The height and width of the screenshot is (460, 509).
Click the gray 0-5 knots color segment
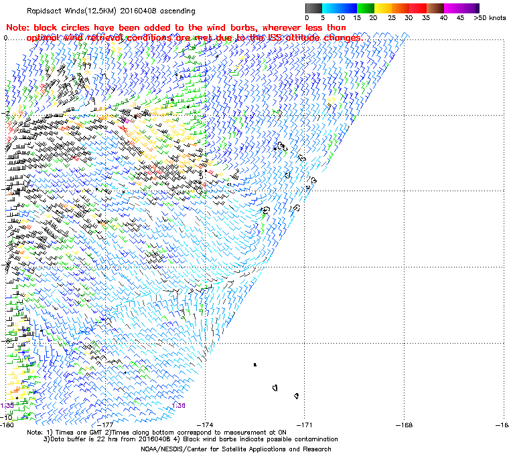point(313,8)
